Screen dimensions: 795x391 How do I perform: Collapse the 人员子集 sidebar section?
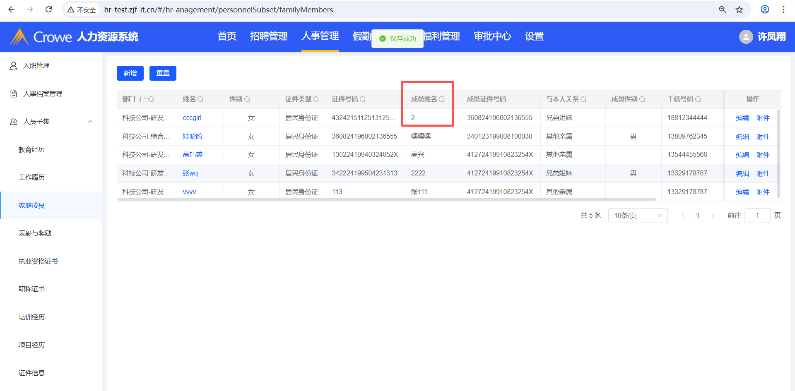point(90,122)
